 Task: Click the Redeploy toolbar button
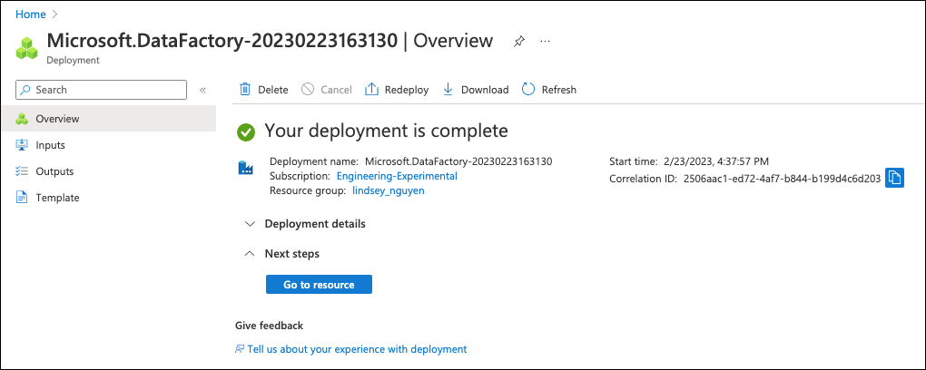coord(397,90)
